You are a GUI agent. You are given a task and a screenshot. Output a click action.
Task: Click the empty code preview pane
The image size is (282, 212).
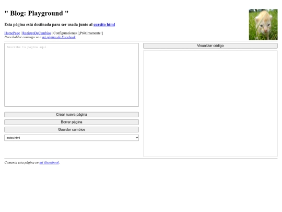(210, 104)
